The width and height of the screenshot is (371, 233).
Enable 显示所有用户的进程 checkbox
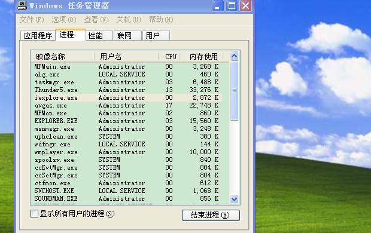tap(34, 214)
